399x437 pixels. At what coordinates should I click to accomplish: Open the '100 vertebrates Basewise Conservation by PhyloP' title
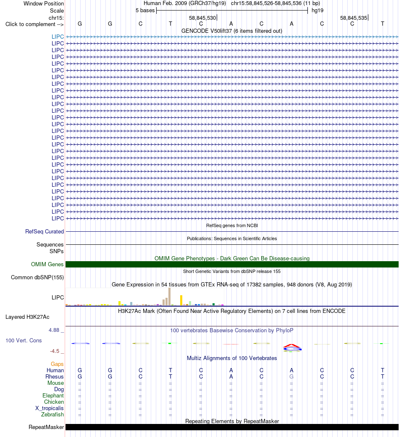click(232, 331)
